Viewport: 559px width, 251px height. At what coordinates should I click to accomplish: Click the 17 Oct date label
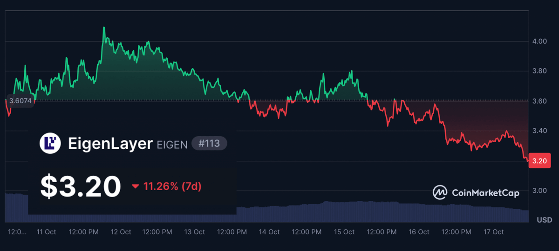pos(494,232)
